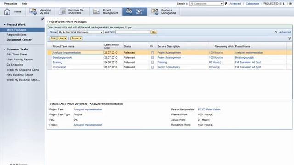
Task: Select Responsibilities in the sidebar
Action: click(x=17, y=35)
